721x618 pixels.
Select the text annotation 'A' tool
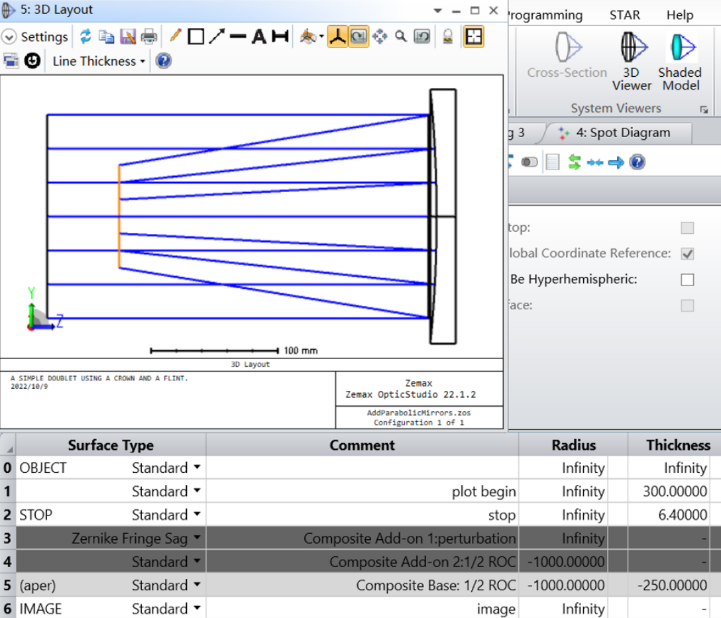[x=259, y=36]
